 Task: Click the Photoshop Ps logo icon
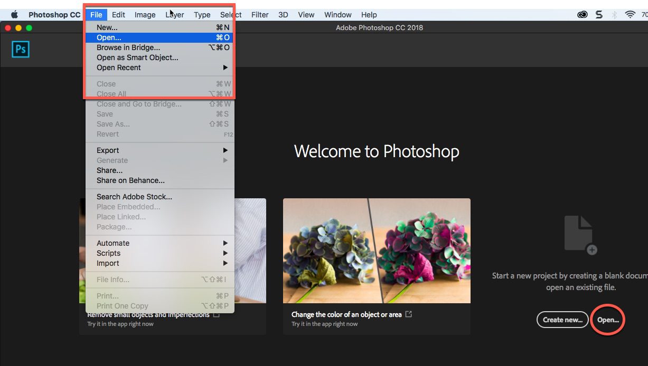(20, 49)
